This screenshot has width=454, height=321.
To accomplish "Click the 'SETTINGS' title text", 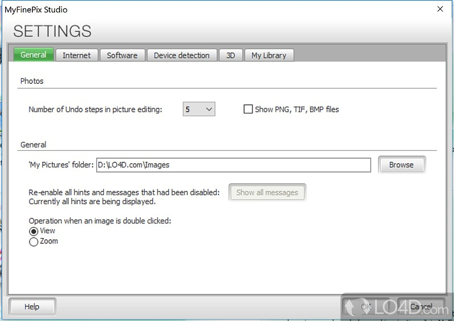I will coord(52,31).
